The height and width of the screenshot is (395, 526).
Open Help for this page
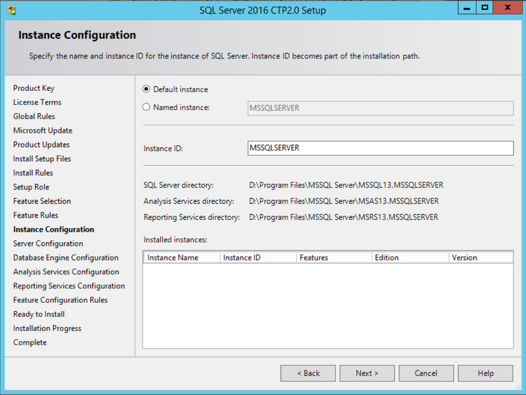pyautogui.click(x=485, y=373)
